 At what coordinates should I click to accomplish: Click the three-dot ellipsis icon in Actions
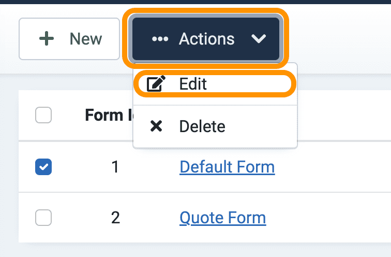pos(160,39)
